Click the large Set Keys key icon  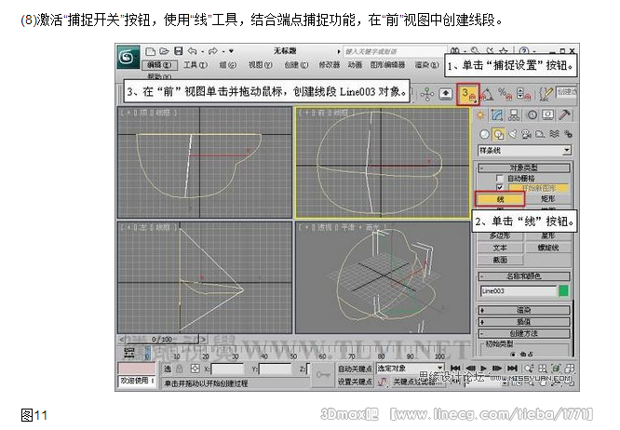(x=323, y=375)
